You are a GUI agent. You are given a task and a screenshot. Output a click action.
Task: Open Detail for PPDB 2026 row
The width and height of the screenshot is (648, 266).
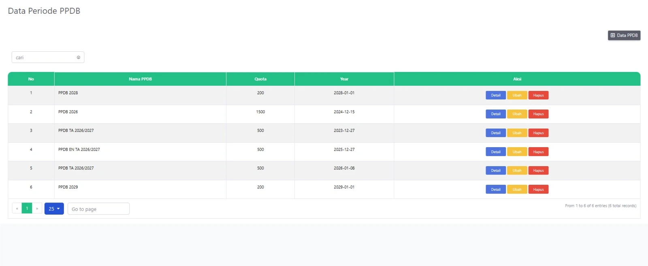pos(495,114)
